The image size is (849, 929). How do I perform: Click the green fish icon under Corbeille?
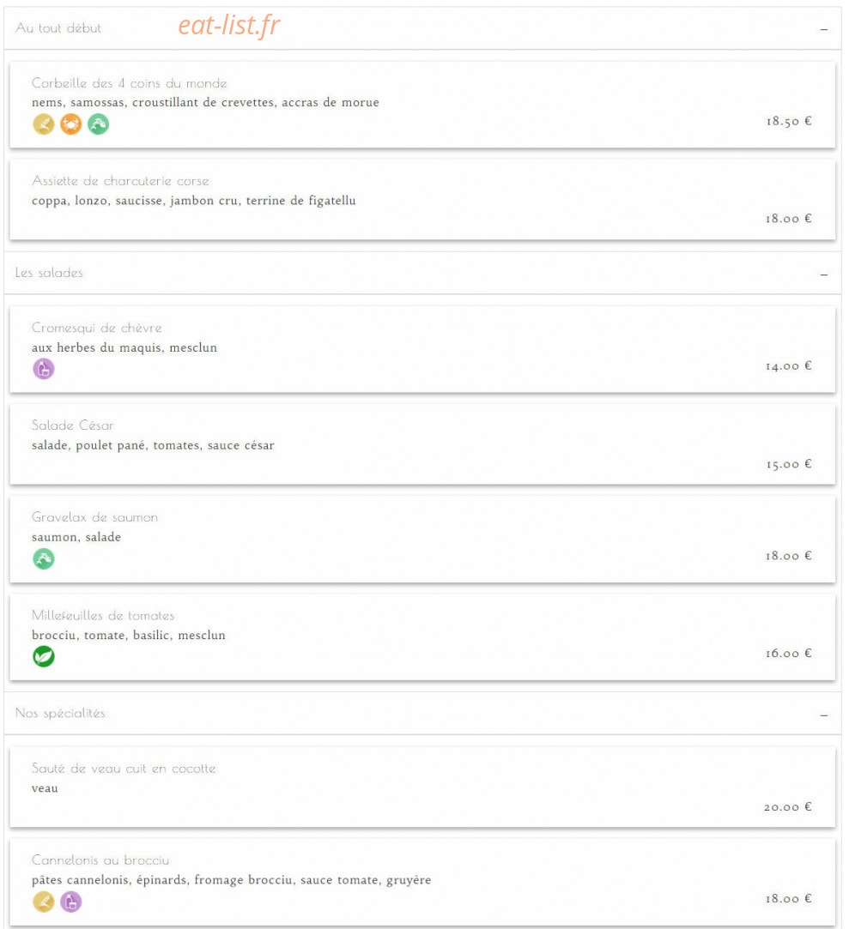(99, 124)
